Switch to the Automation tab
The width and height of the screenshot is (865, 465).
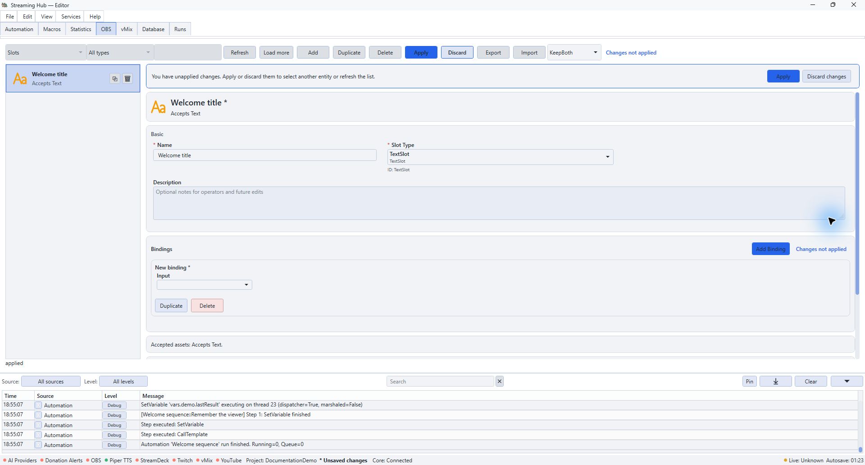coord(19,29)
